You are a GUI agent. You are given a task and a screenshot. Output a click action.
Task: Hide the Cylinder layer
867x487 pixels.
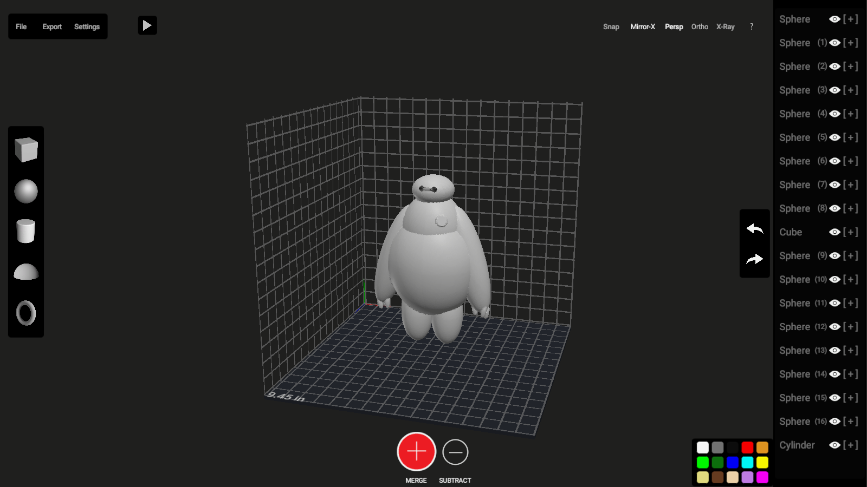point(835,445)
